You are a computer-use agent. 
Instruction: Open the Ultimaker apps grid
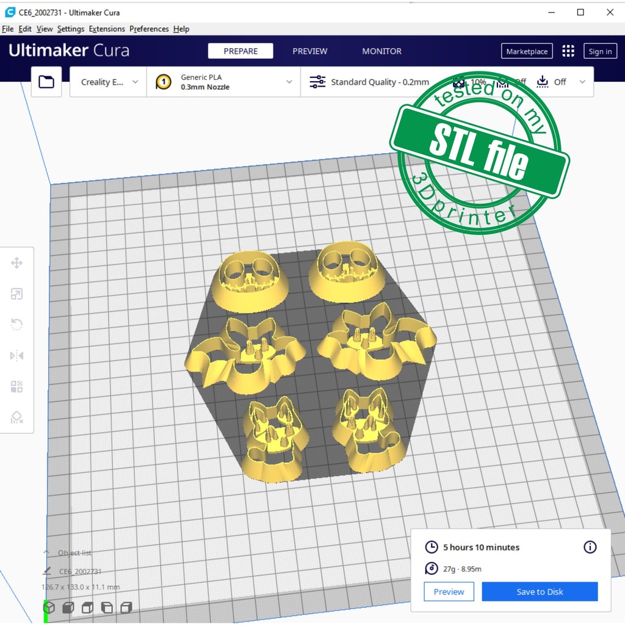568,51
